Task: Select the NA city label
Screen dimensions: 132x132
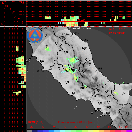Action: [99, 109]
